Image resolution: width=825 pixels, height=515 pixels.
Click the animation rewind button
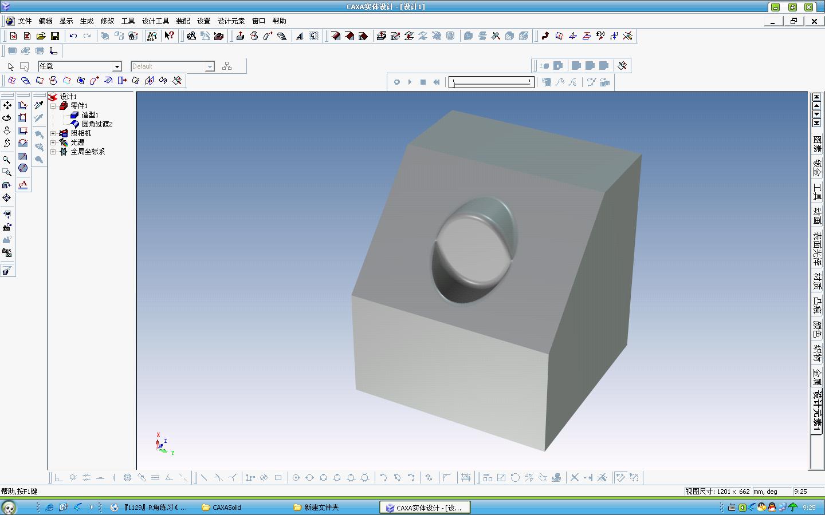click(x=436, y=82)
